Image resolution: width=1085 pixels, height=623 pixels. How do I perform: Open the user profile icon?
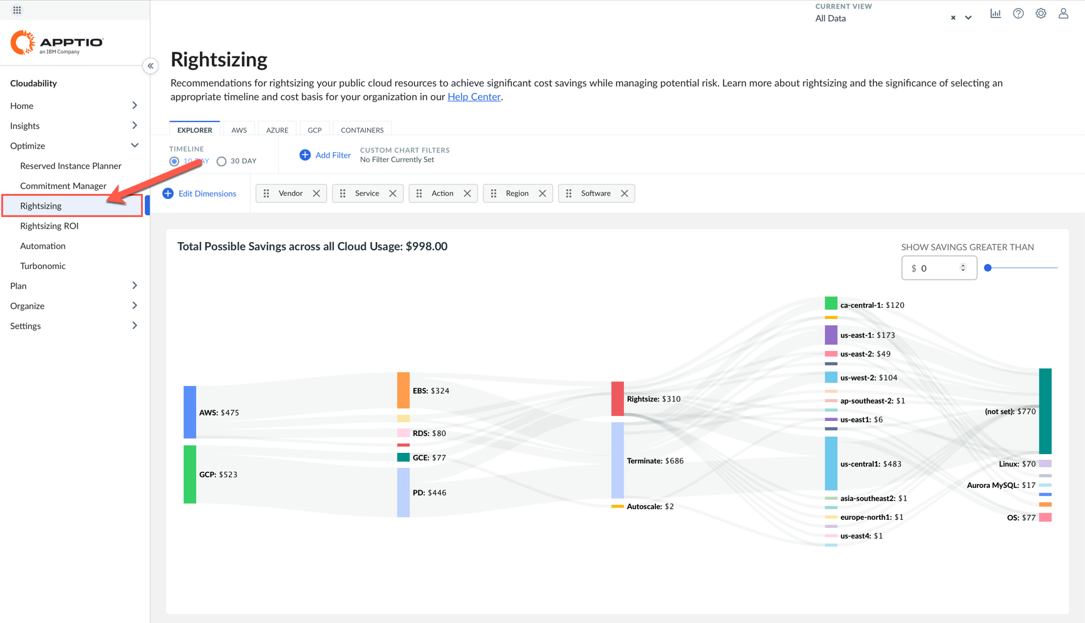1063,13
